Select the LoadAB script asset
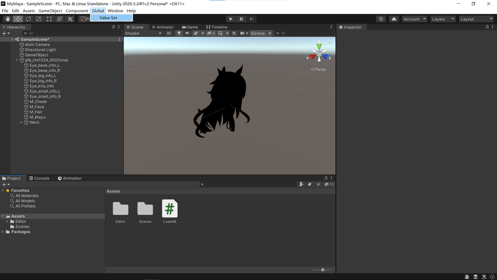The image size is (497, 280). (x=170, y=212)
